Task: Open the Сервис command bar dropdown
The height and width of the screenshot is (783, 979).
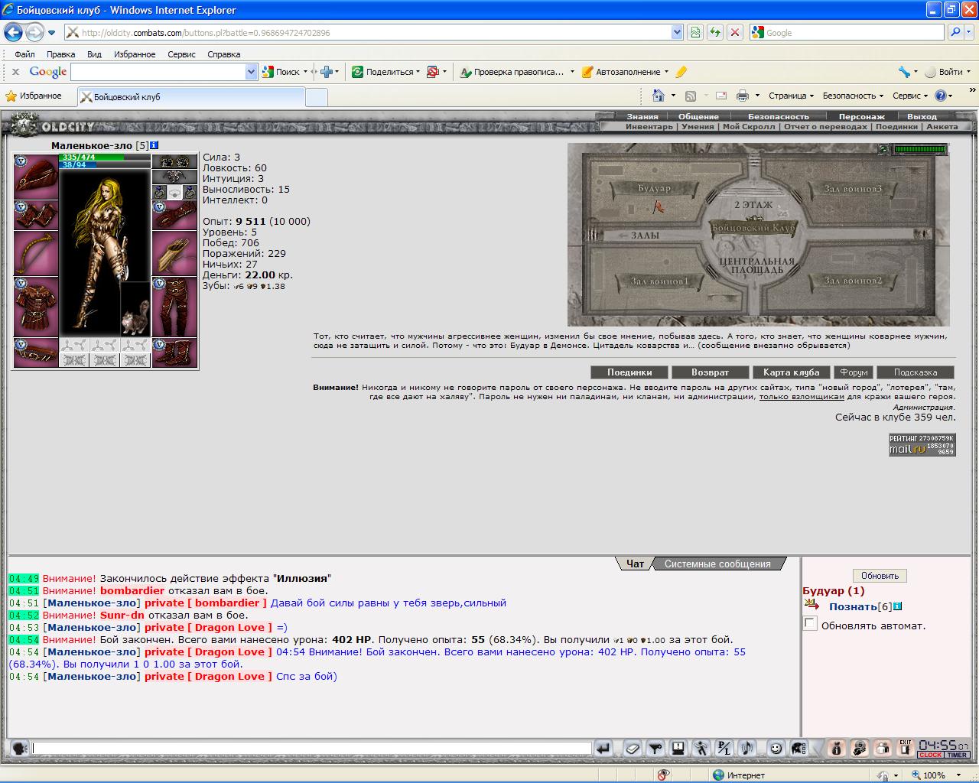Action: point(909,96)
